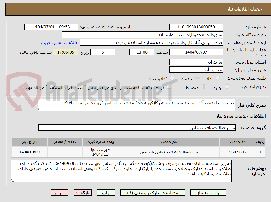Select the کالا/خدمت radio option

pos(172,78)
